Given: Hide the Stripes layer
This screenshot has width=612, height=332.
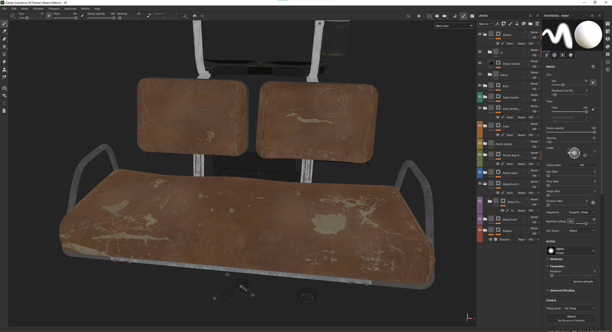Looking at the screenshot, I should point(480,34).
